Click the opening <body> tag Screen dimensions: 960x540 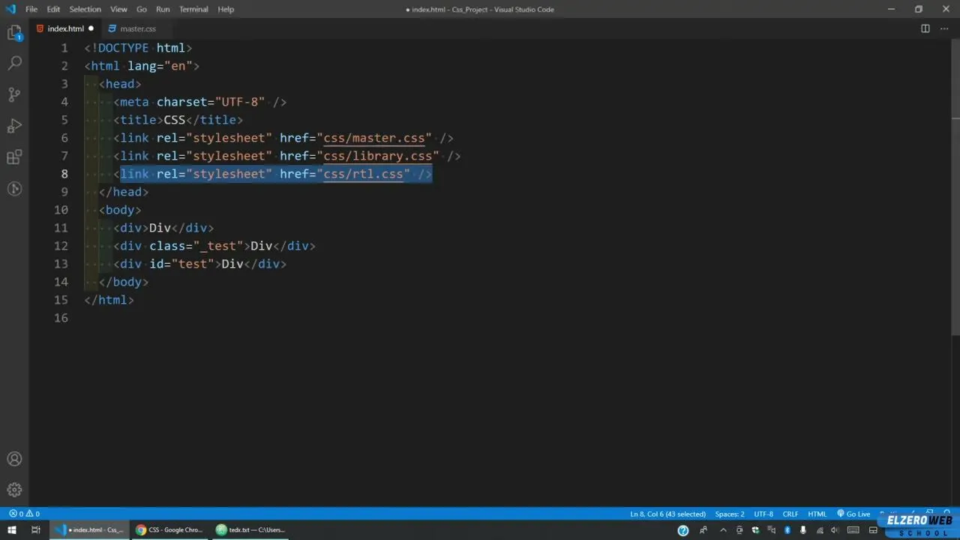click(120, 210)
